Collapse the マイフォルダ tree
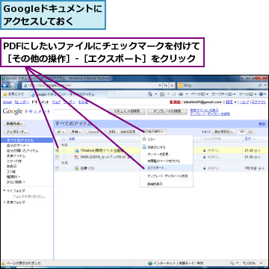Image resolution: width=269 pixels, height=269 pixels. (4, 191)
